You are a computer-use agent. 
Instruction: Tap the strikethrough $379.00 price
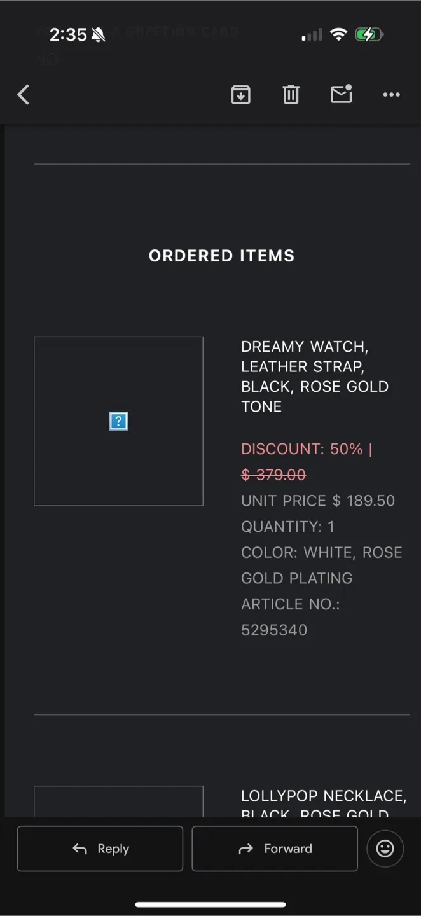pyautogui.click(x=273, y=475)
